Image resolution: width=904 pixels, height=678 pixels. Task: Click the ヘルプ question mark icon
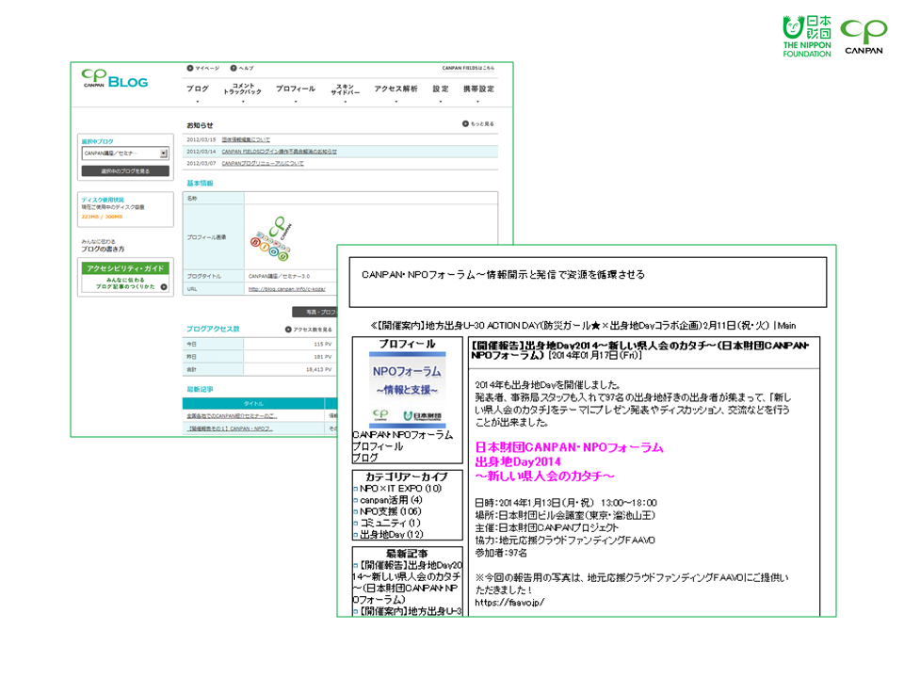(x=234, y=68)
